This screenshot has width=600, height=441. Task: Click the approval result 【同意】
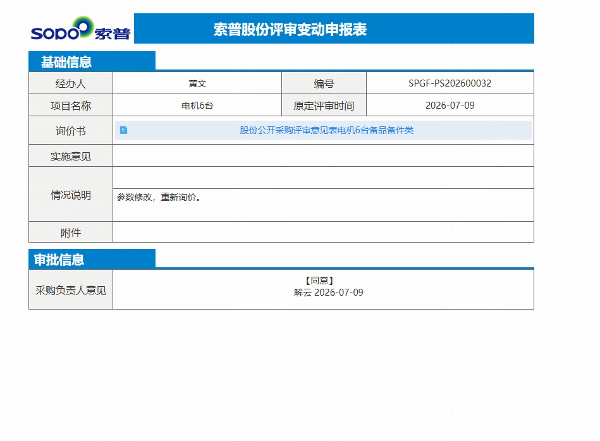(x=319, y=281)
